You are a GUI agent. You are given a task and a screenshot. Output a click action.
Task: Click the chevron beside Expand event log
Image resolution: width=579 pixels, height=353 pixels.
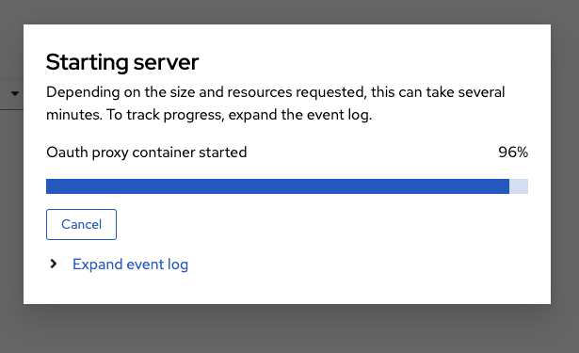54,264
